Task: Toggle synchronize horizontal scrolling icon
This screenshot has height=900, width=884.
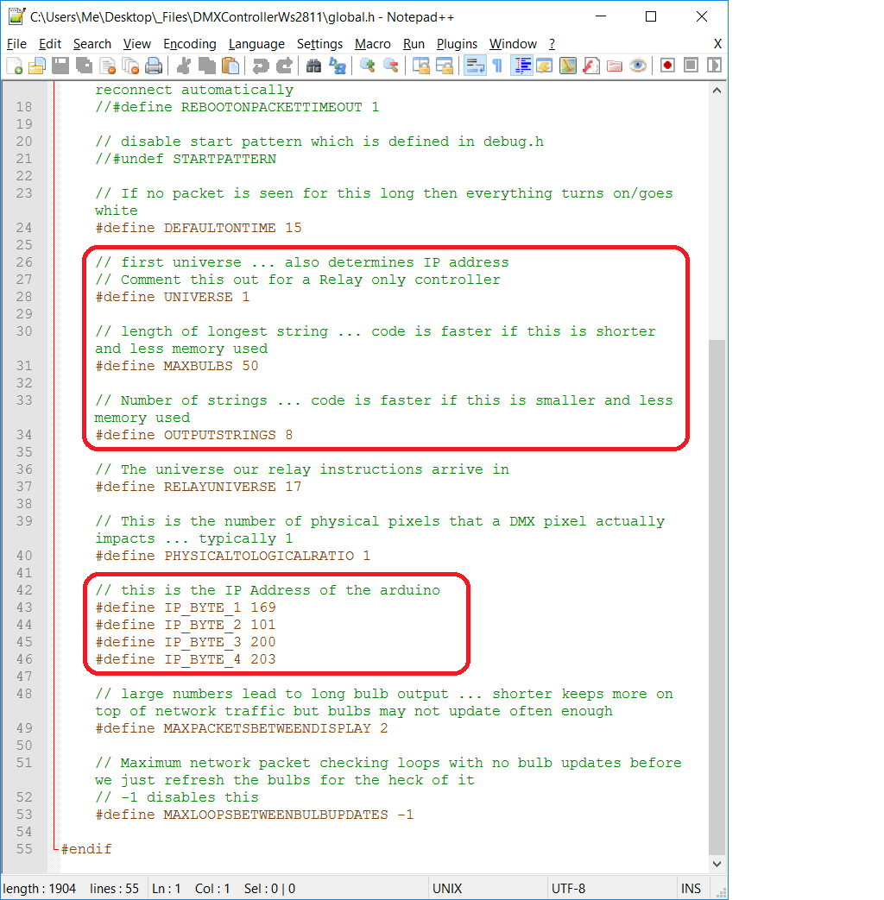Action: coord(445,66)
